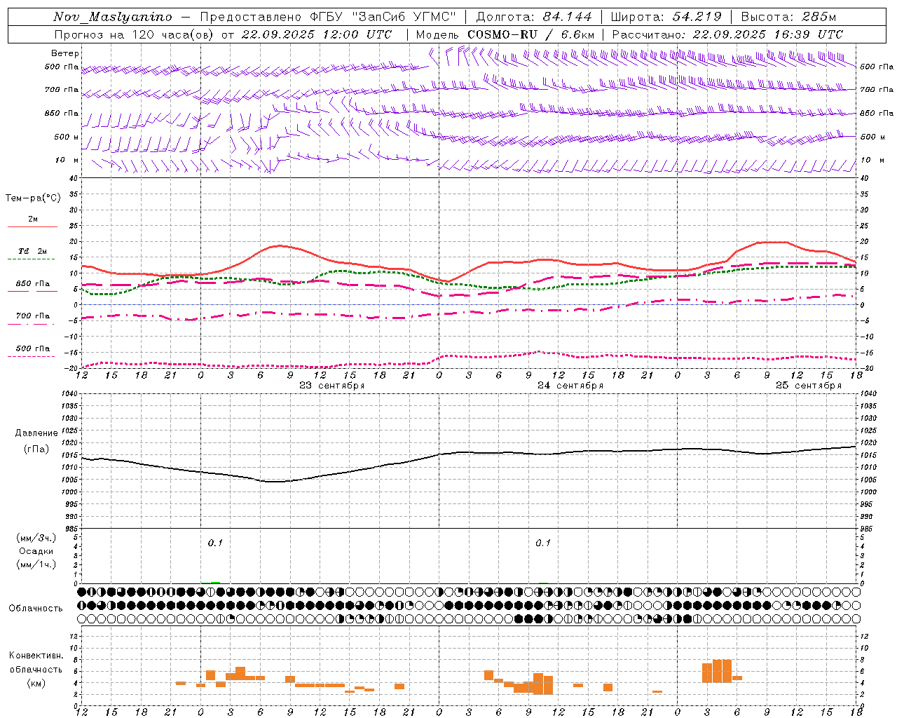
Task: Click 'Рассчитано: 22.09.2025 16:39 UTC' text
Action: click(x=727, y=34)
